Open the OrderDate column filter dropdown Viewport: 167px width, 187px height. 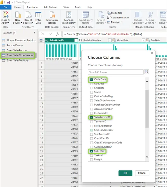144,40
